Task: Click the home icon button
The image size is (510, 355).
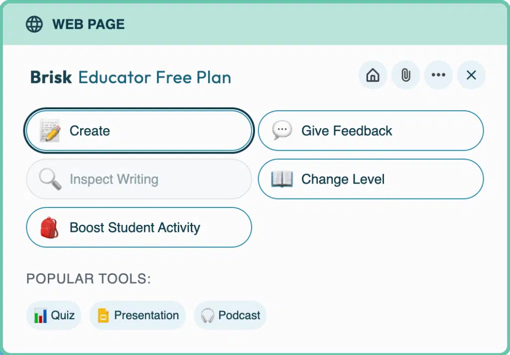Action: (373, 75)
